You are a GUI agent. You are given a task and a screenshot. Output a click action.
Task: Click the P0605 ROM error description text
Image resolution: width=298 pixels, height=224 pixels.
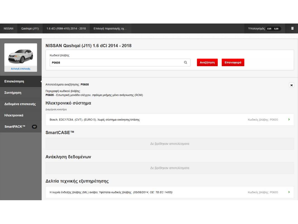click(x=94, y=95)
